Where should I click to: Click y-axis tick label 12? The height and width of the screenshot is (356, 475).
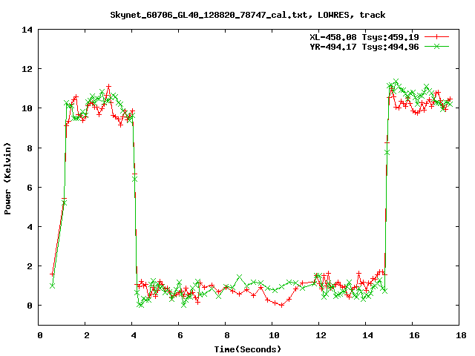27,69
